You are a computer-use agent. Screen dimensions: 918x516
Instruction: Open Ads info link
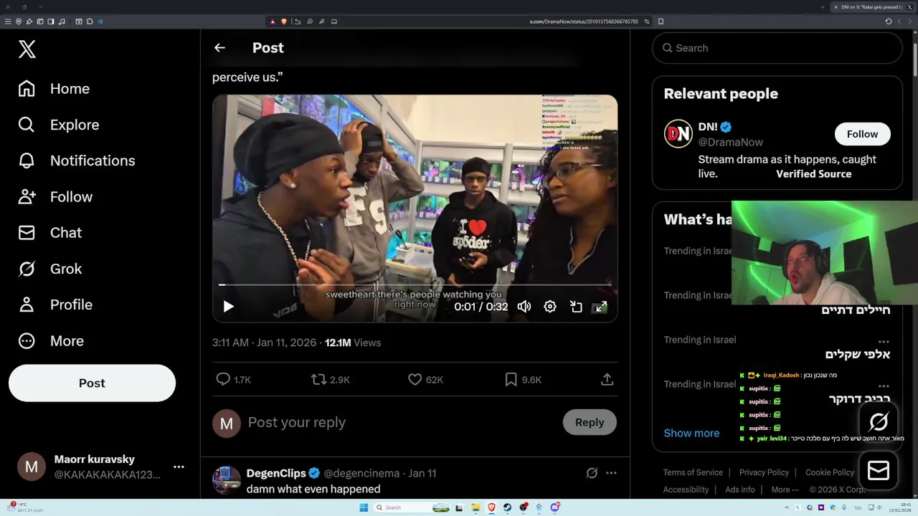click(x=740, y=489)
